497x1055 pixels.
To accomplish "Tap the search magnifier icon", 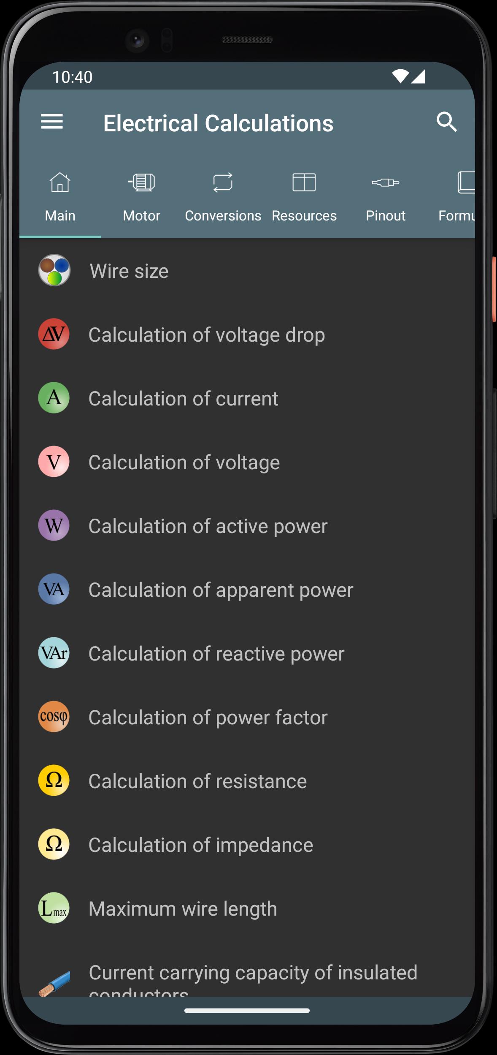I will (446, 122).
